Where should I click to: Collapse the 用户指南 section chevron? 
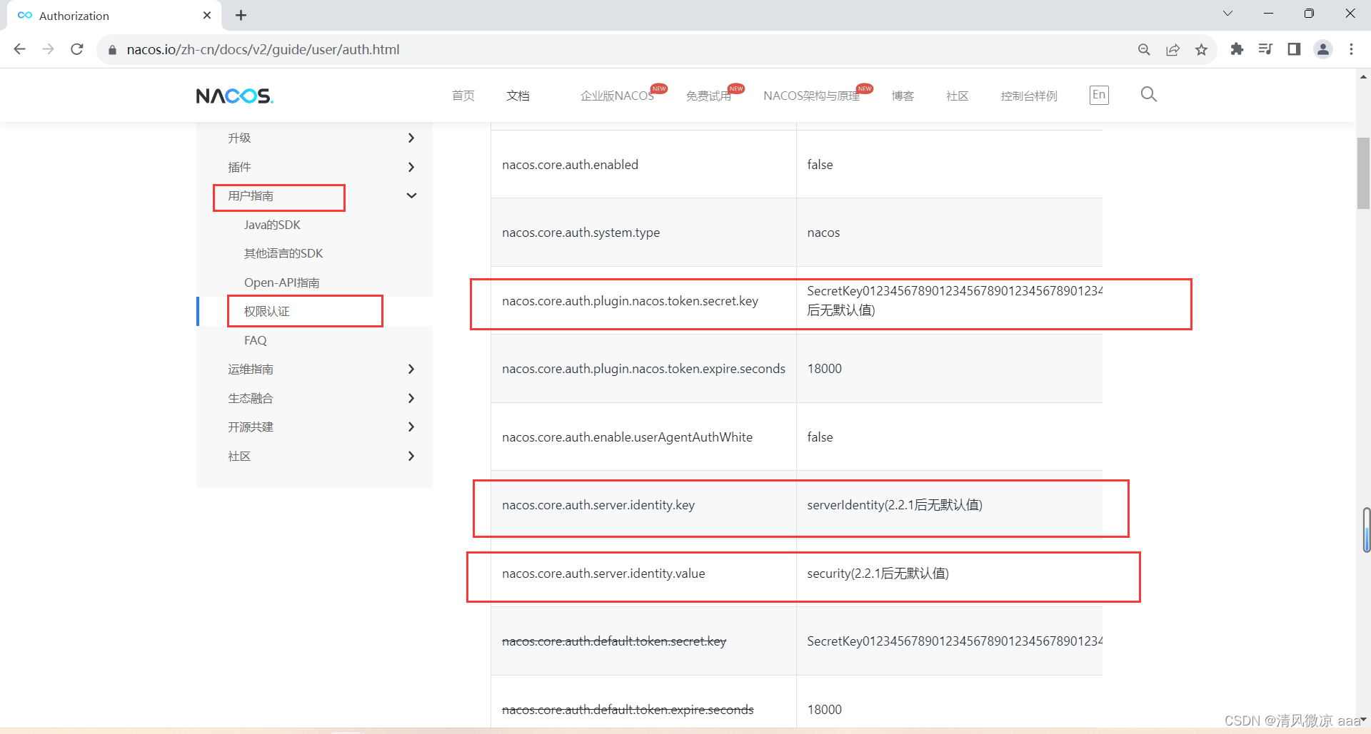pyautogui.click(x=411, y=195)
